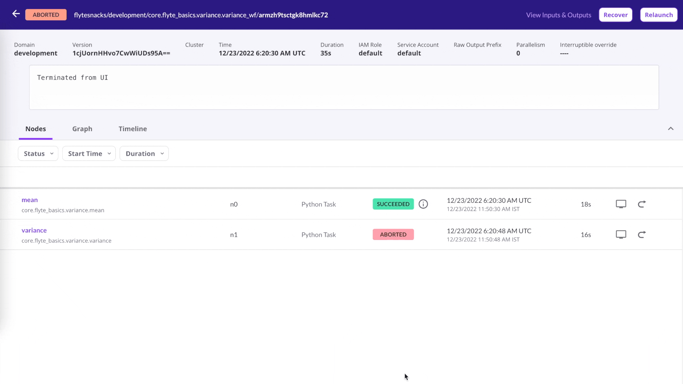Collapse the nodes panel with the chevron

point(671,129)
